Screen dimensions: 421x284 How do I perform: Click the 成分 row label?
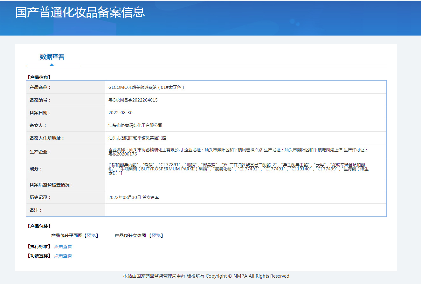click(x=36, y=169)
